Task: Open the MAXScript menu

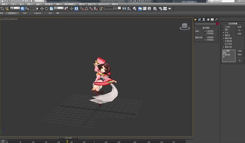Action: 104,4
